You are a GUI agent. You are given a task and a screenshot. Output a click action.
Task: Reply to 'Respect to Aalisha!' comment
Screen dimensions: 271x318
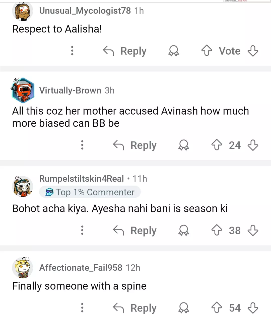(125, 51)
